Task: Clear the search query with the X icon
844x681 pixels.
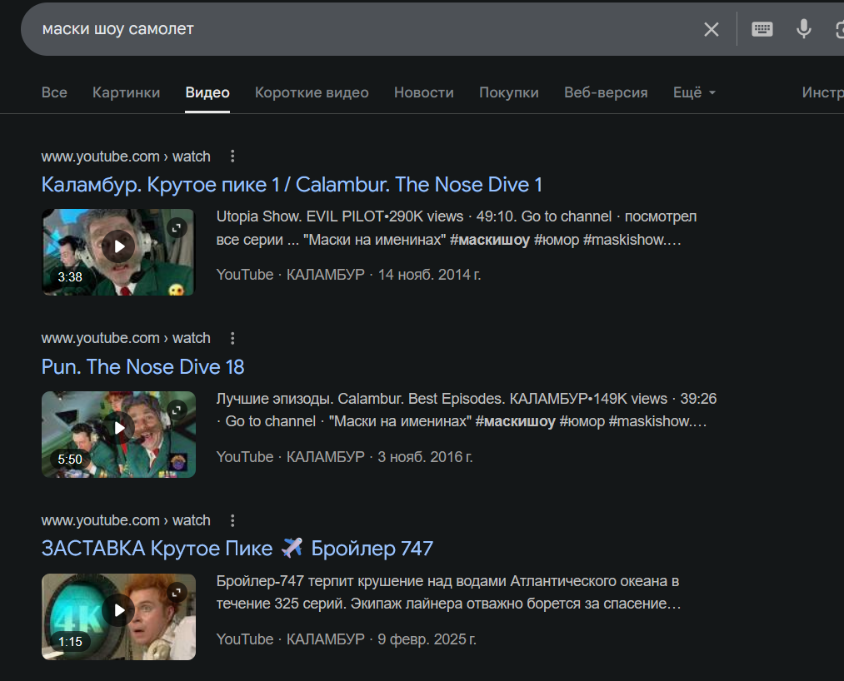Action: (x=711, y=30)
